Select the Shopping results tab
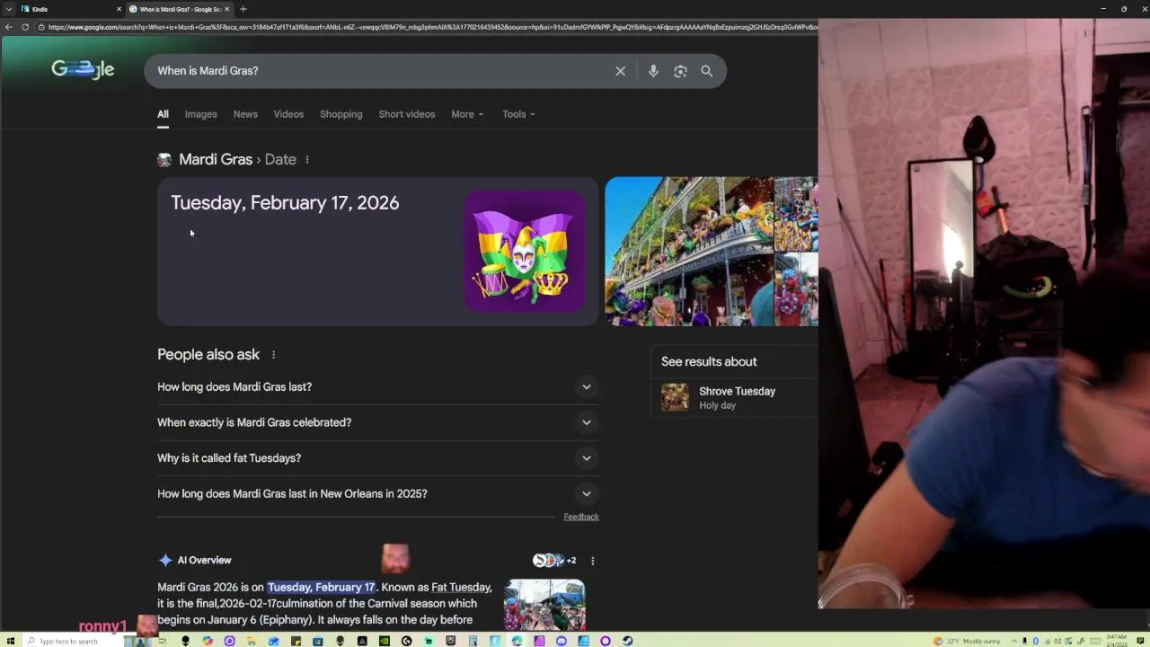The width and height of the screenshot is (1150, 647). (341, 114)
